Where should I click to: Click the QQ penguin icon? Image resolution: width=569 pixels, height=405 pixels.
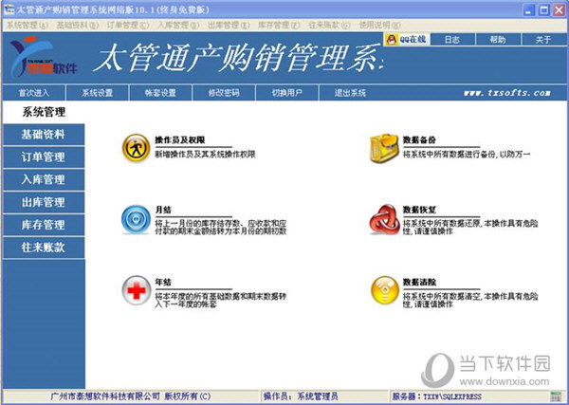pyautogui.click(x=391, y=39)
